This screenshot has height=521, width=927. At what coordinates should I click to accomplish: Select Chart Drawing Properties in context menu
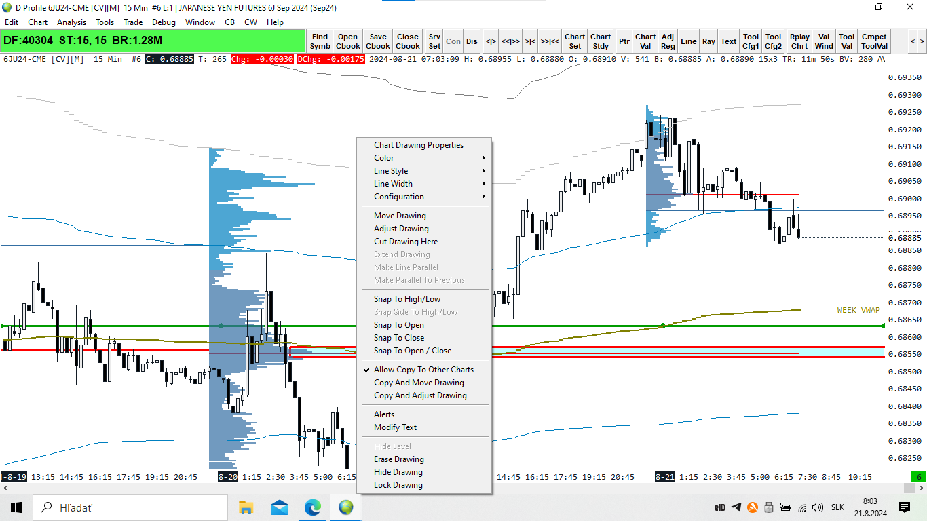pyautogui.click(x=424, y=145)
